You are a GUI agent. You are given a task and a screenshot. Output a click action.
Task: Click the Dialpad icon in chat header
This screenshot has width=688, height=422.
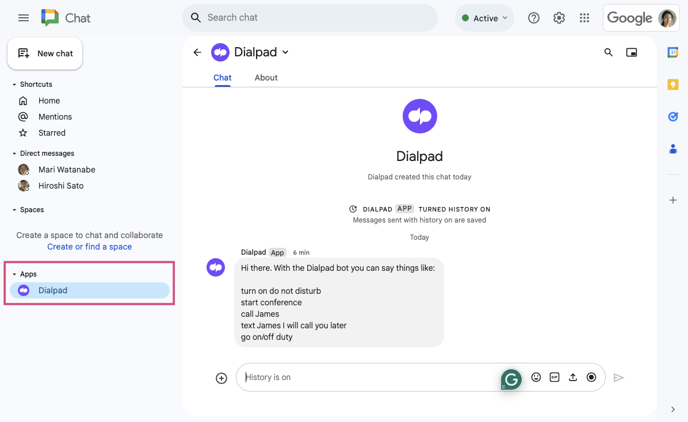pos(220,53)
